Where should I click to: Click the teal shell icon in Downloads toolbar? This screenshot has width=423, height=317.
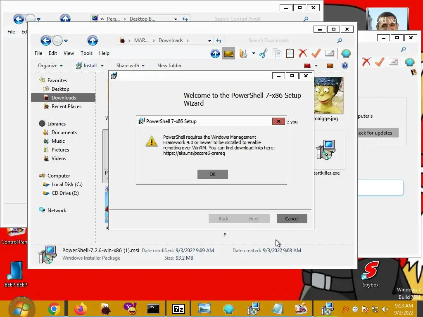(346, 53)
